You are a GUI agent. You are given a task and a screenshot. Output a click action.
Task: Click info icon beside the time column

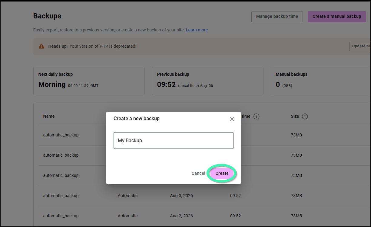click(x=257, y=117)
